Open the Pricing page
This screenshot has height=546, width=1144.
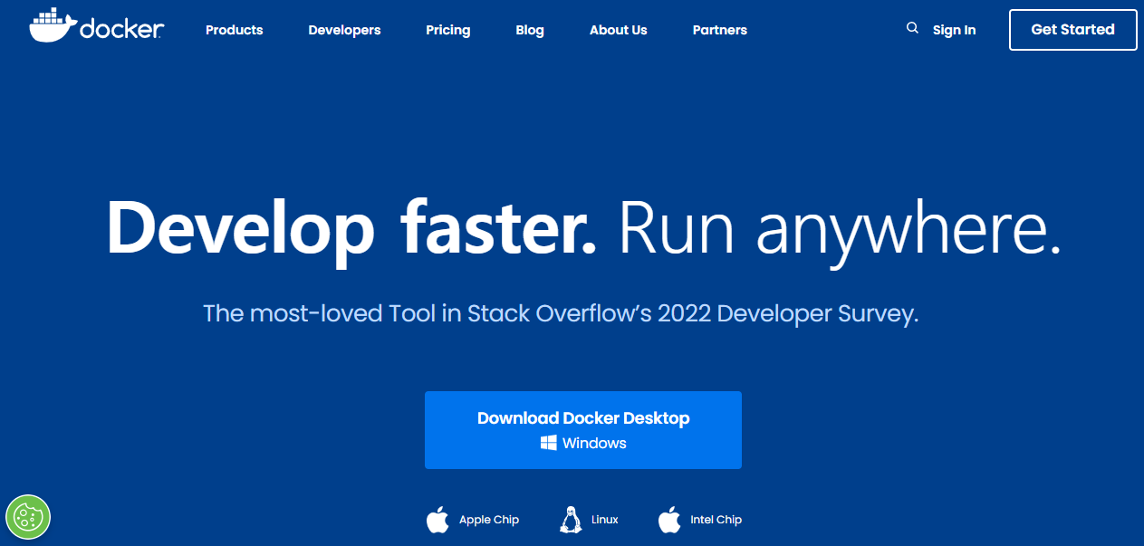click(447, 30)
